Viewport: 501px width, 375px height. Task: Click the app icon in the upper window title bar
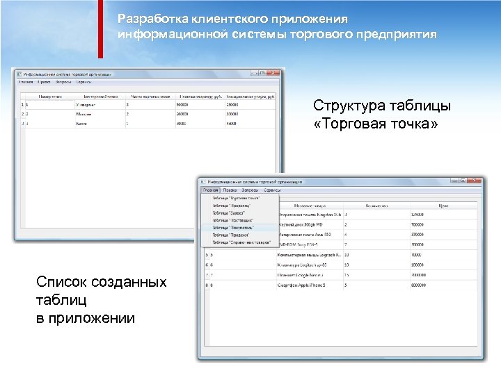coord(19,74)
